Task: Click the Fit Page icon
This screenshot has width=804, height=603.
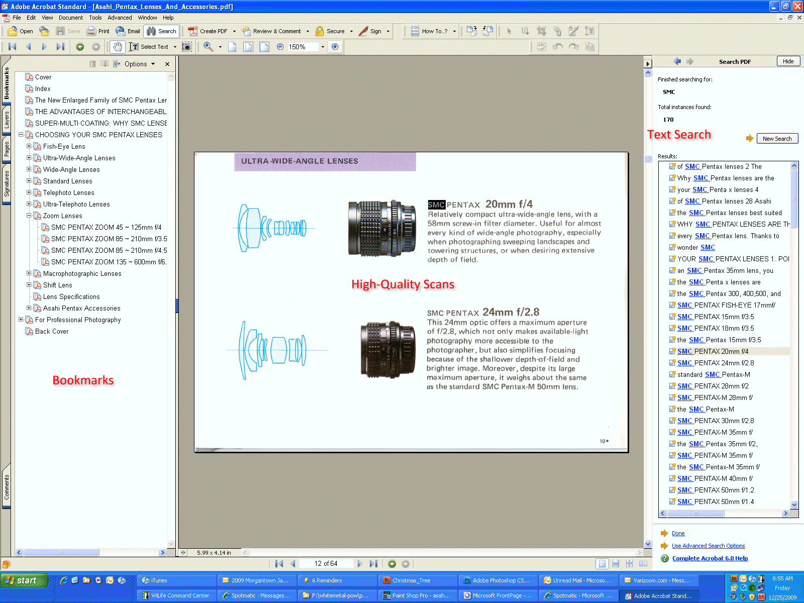Action: pyautogui.click(x=248, y=47)
